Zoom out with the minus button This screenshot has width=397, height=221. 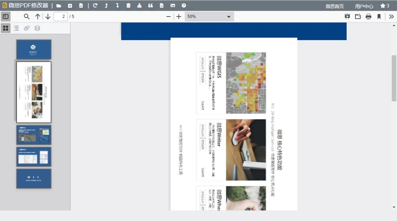pyautogui.click(x=168, y=17)
